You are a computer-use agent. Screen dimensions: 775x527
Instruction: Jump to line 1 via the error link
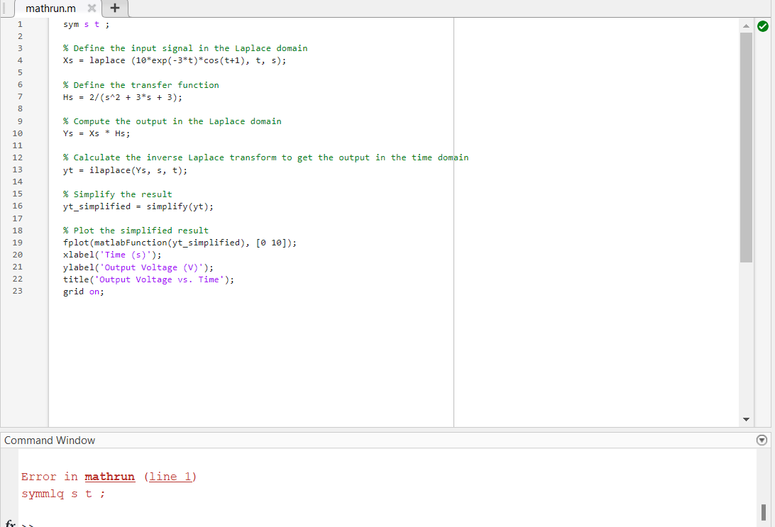point(170,476)
